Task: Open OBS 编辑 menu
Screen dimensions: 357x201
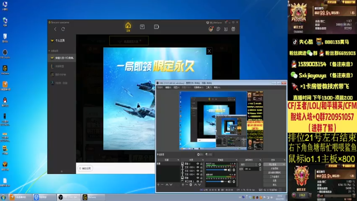Action: click(168, 88)
